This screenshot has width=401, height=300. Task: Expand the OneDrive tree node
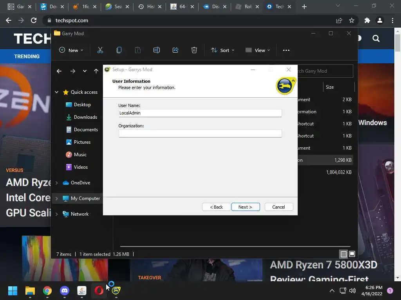[x=56, y=183]
